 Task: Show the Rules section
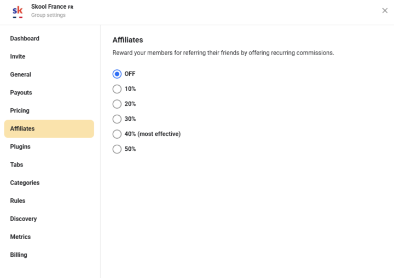[18, 201]
